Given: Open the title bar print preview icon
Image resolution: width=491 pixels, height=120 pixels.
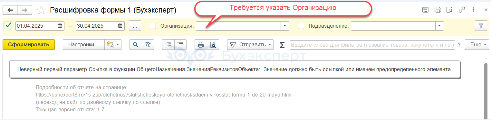Looking at the screenshot, I should (x=450, y=10).
